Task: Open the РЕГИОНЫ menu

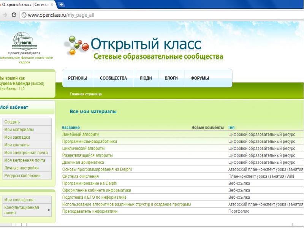Action: point(78,78)
